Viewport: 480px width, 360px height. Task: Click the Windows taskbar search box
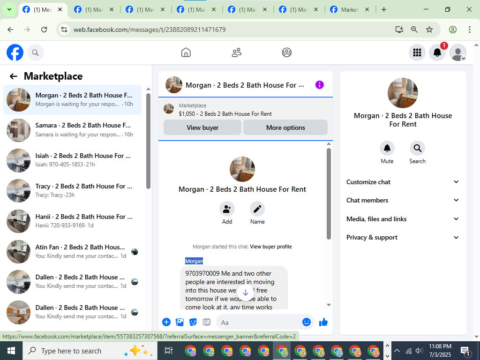coord(90,351)
